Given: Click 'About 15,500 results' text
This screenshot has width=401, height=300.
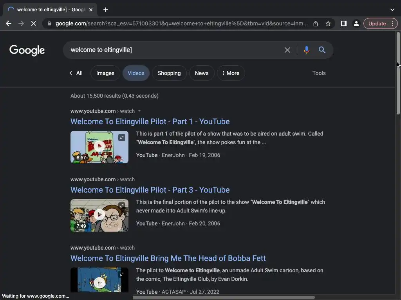Looking at the screenshot, I should tap(114, 96).
